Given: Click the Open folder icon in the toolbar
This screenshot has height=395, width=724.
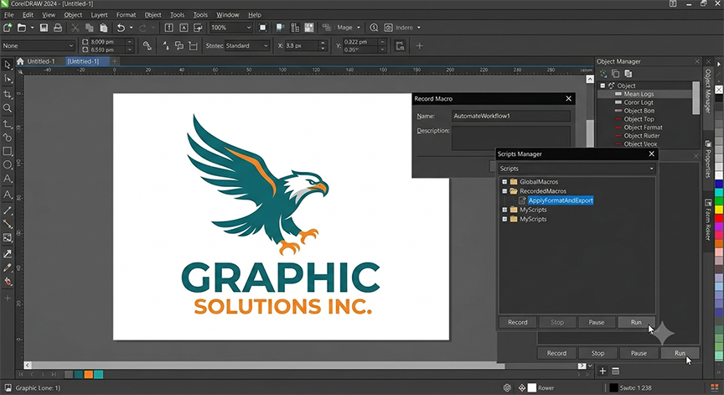Looking at the screenshot, I should (x=21, y=28).
